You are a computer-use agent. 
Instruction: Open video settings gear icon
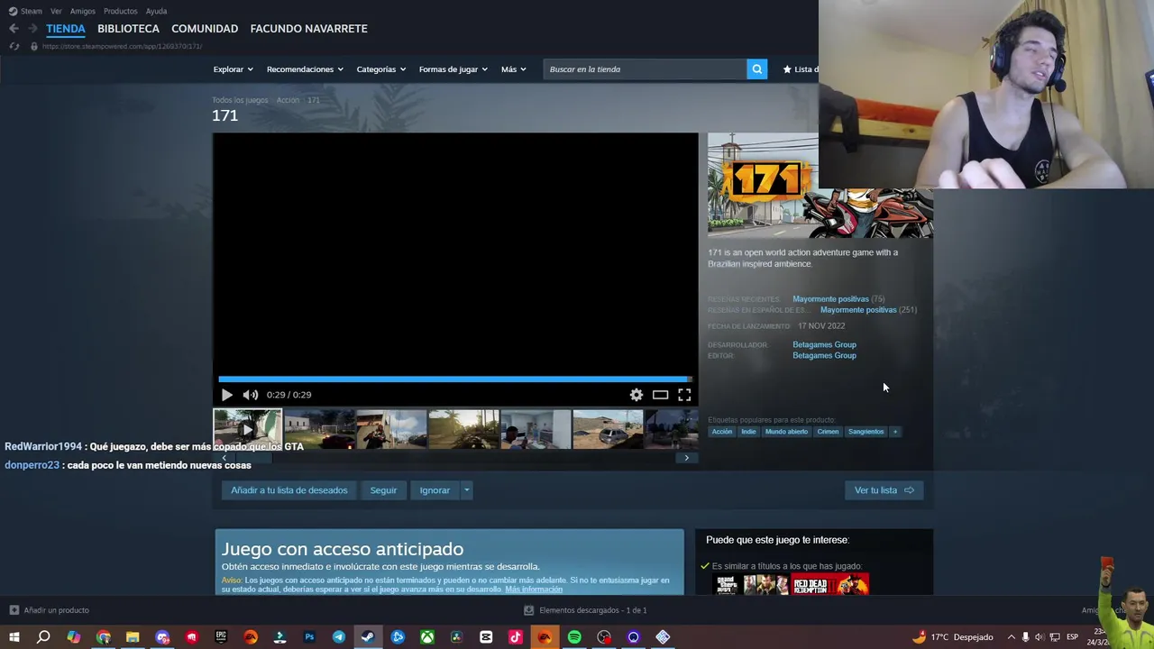point(637,395)
